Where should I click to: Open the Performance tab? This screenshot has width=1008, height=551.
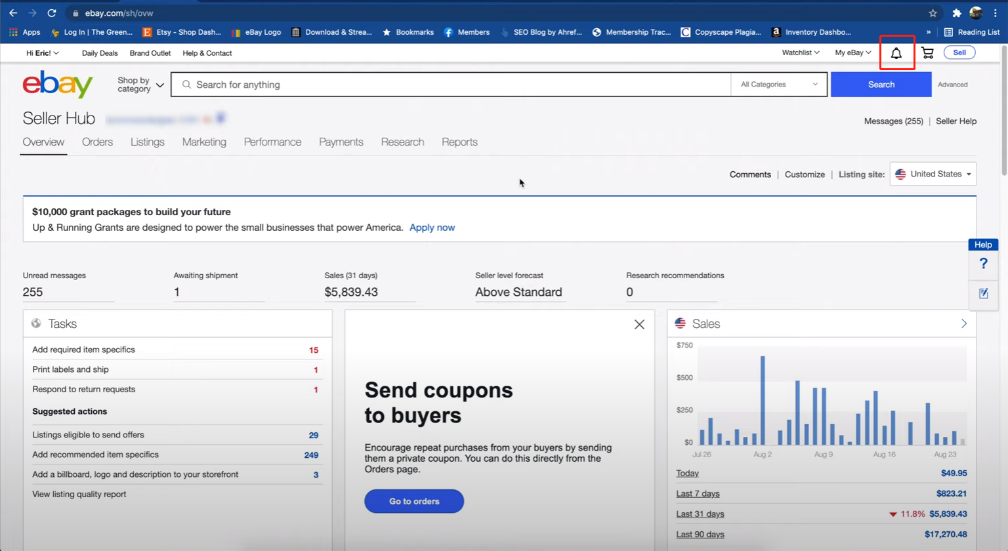coord(272,142)
